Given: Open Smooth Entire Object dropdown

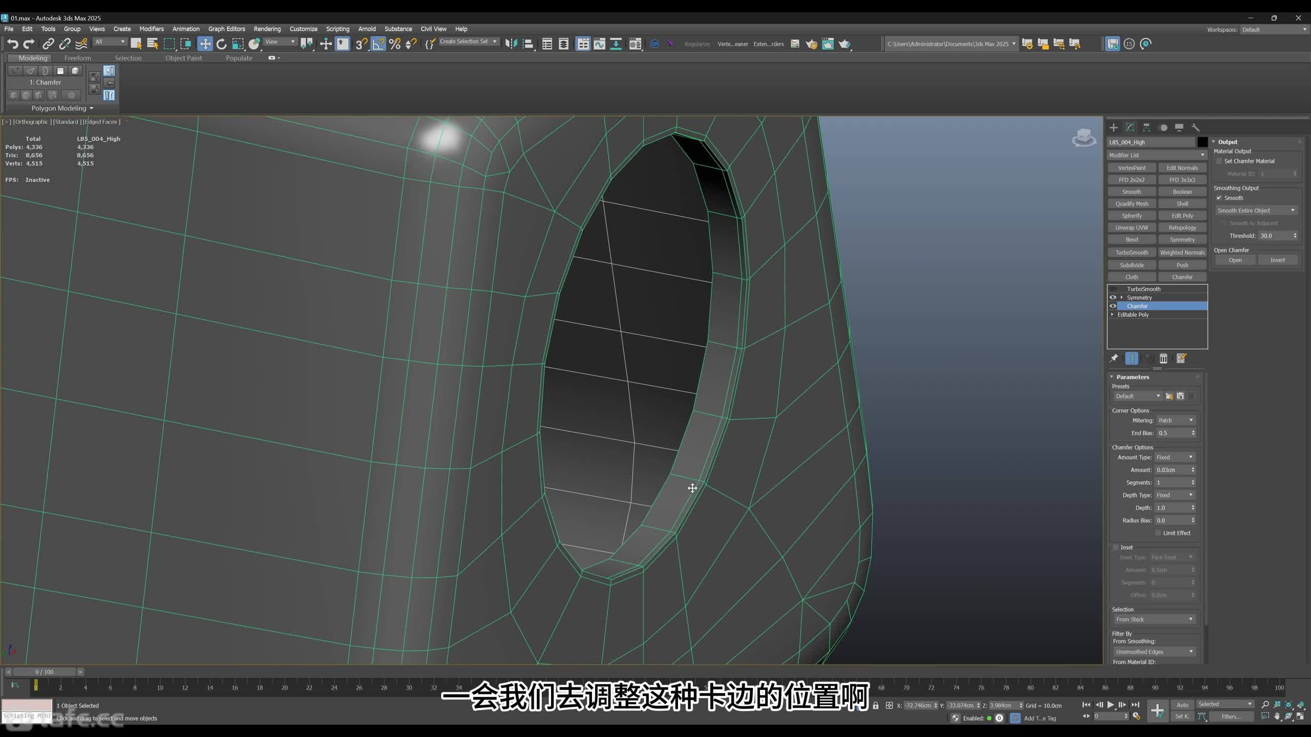Looking at the screenshot, I should (1256, 210).
